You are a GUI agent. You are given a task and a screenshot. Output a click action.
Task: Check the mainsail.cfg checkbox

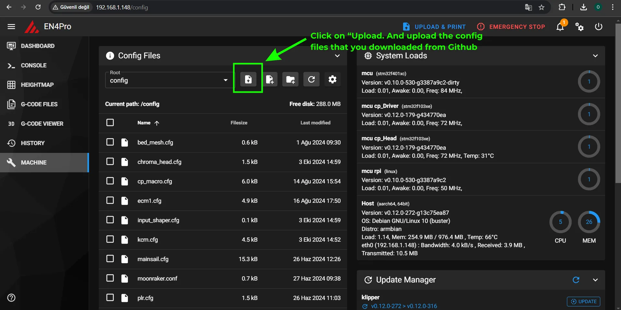point(110,258)
